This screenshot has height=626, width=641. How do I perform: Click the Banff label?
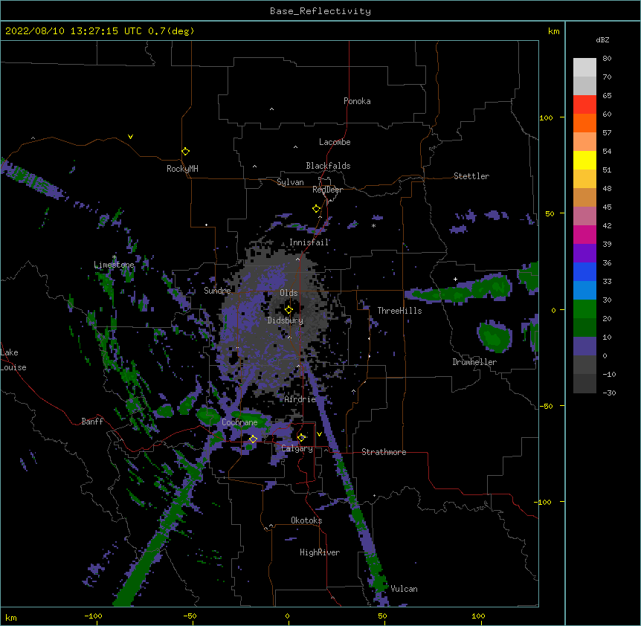[x=92, y=422]
